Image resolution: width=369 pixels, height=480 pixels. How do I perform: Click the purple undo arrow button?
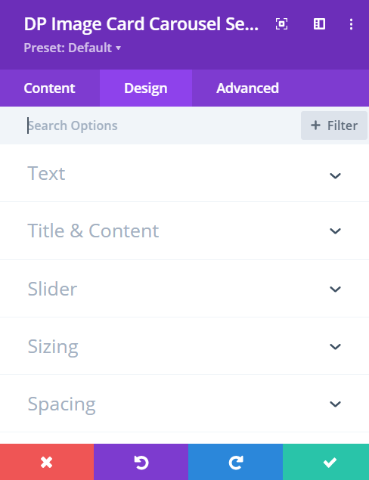(141, 462)
